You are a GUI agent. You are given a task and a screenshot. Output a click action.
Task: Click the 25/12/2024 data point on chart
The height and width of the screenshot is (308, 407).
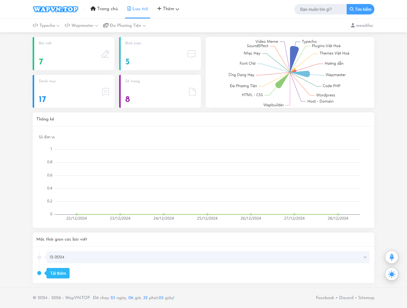[x=207, y=214]
